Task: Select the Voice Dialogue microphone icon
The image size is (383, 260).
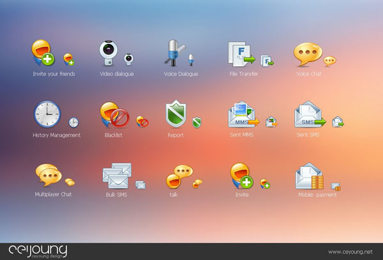Action: click(x=174, y=53)
